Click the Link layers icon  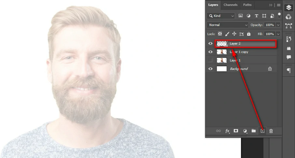[218, 131]
